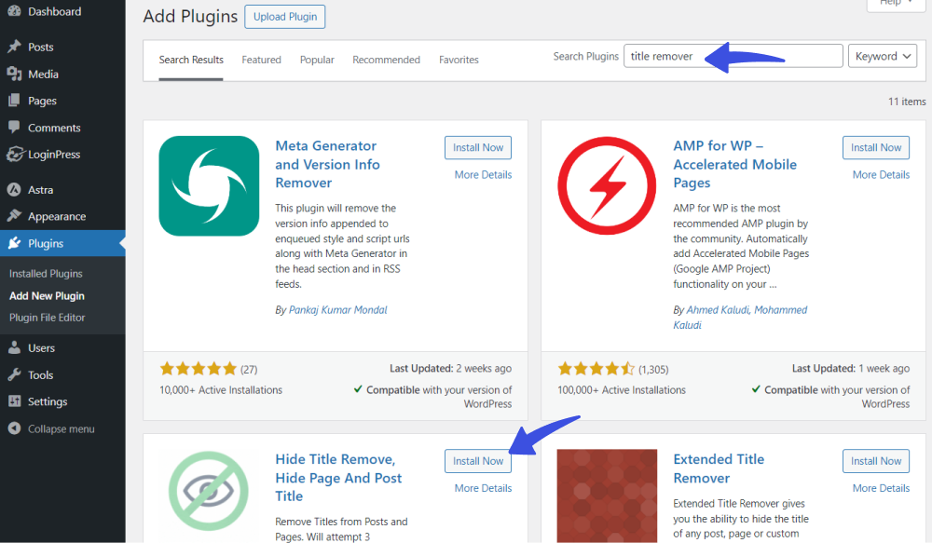Select Add New Plugin submenu item
932x543 pixels.
(47, 295)
